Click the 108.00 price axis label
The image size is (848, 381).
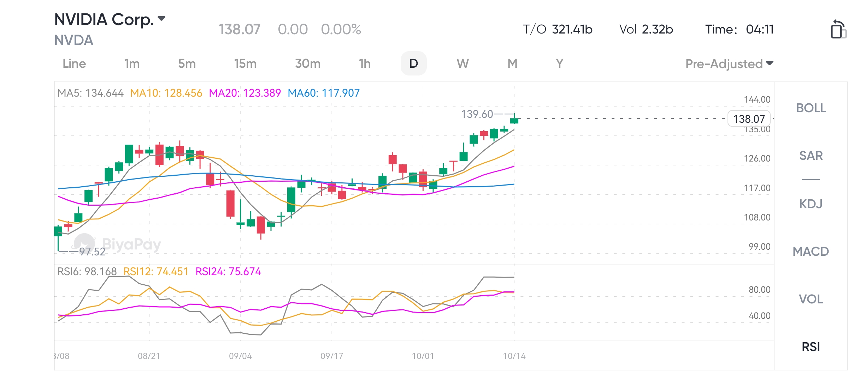click(x=757, y=217)
